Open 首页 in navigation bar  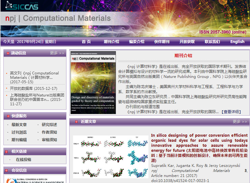click(x=86, y=42)
